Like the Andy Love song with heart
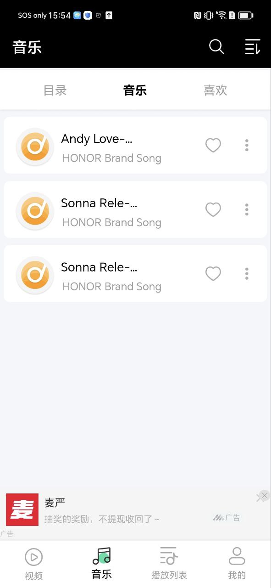The width and height of the screenshot is (271, 588). (x=213, y=145)
